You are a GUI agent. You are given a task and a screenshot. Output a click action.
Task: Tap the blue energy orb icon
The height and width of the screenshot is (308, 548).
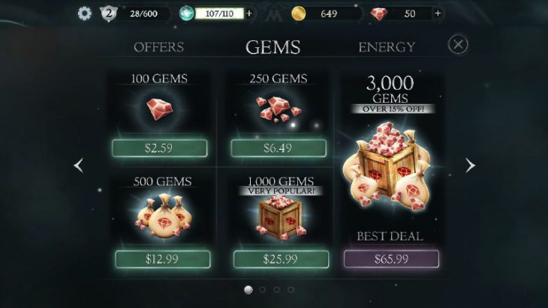186,13
